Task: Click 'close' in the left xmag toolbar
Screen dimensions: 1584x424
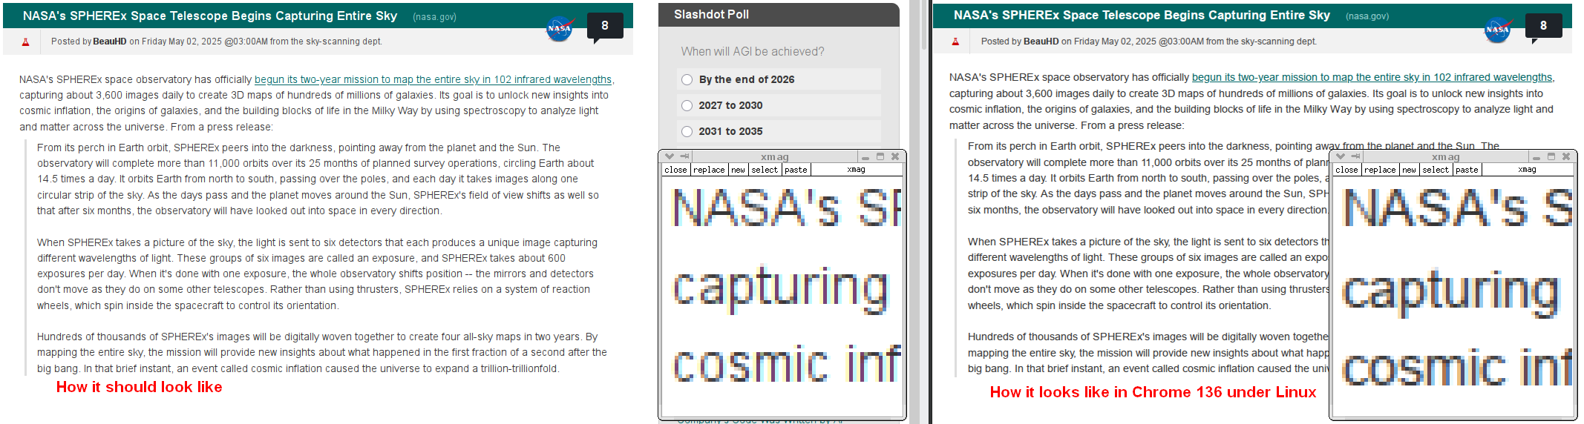Action: pyautogui.click(x=675, y=170)
